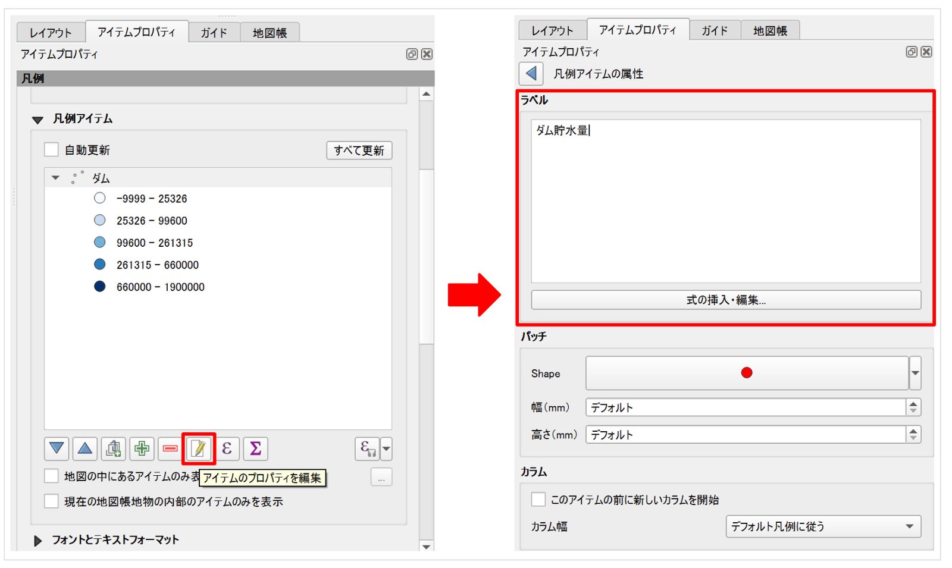Close the right Item Properties panel
Image resolution: width=952 pixels, height=568 pixels.
[926, 52]
